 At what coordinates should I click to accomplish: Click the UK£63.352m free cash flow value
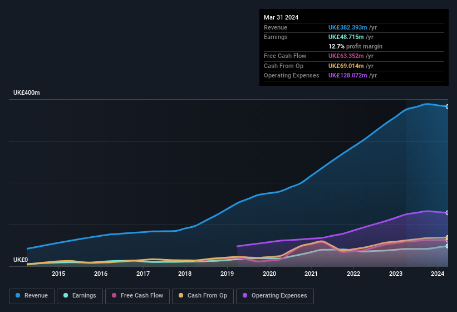(346, 56)
